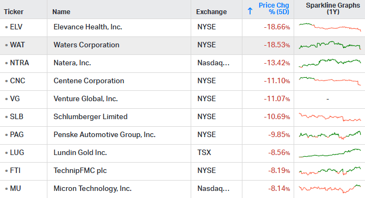
Task: Open Waters Corporation company name
Action: tap(87, 45)
